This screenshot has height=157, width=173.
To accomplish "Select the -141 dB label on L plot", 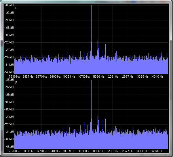I will coord(9,65).
